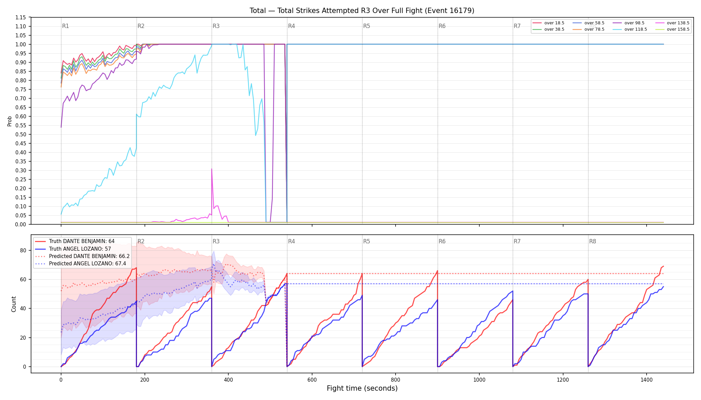Pick the 'over 138.5' legend entry

672,23
